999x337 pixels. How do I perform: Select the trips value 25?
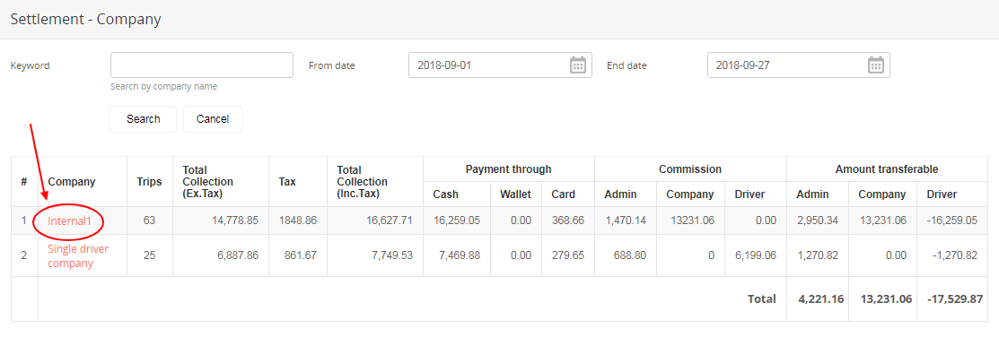149,255
